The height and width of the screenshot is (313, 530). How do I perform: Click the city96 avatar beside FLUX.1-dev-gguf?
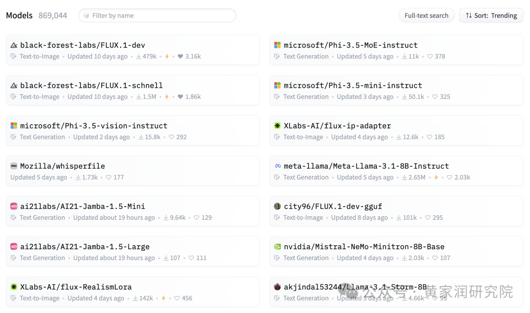[x=277, y=206]
